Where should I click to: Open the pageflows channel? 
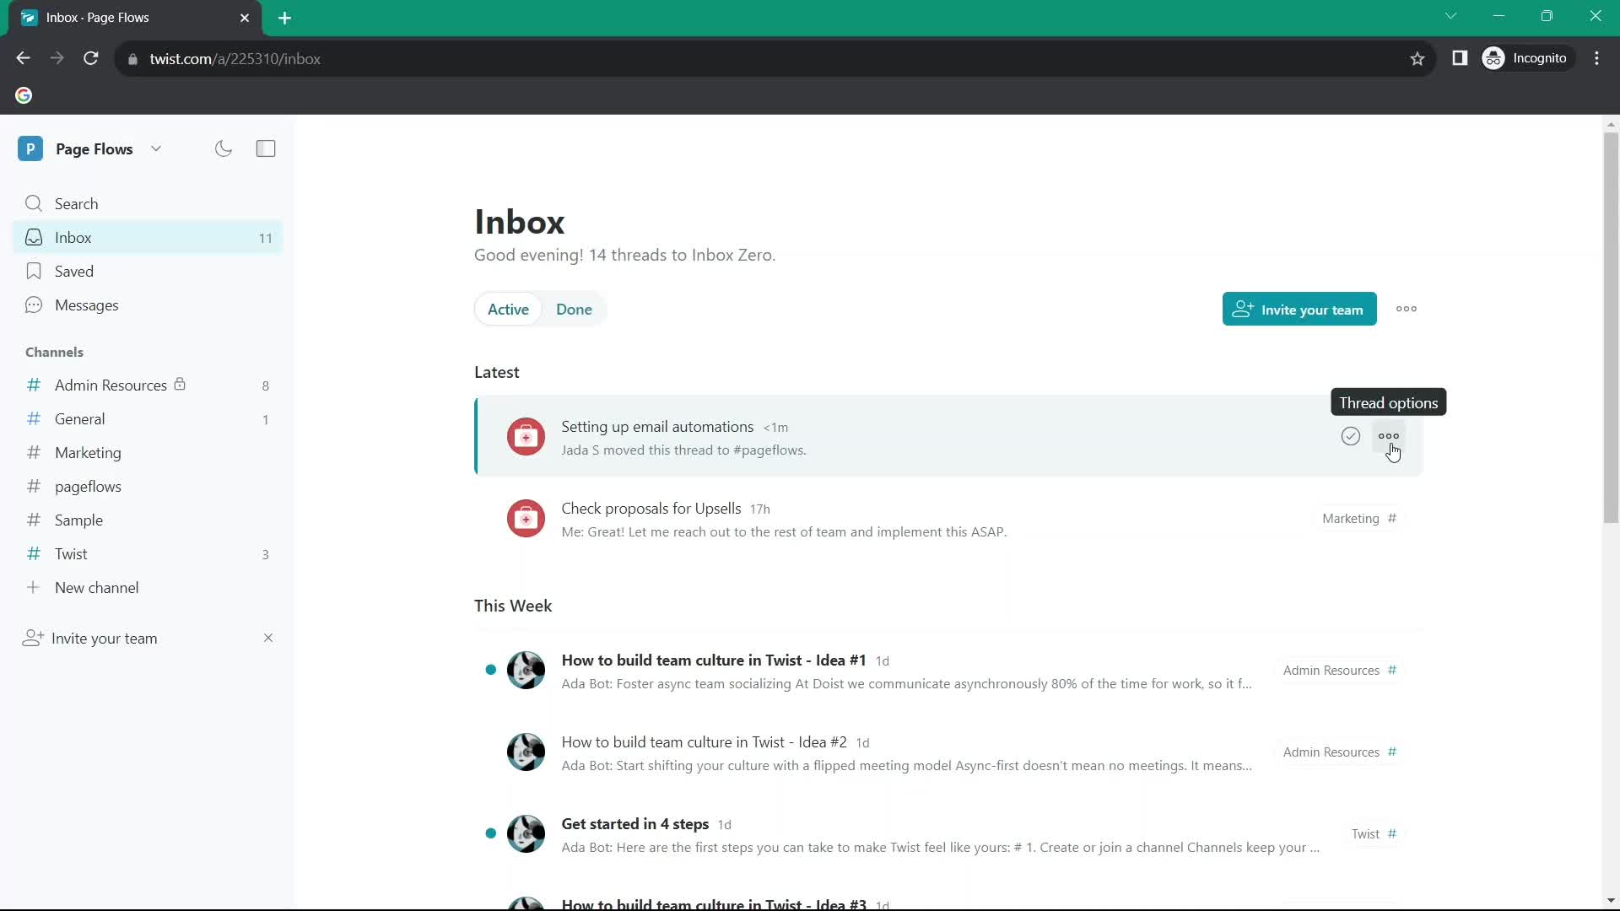pos(88,486)
